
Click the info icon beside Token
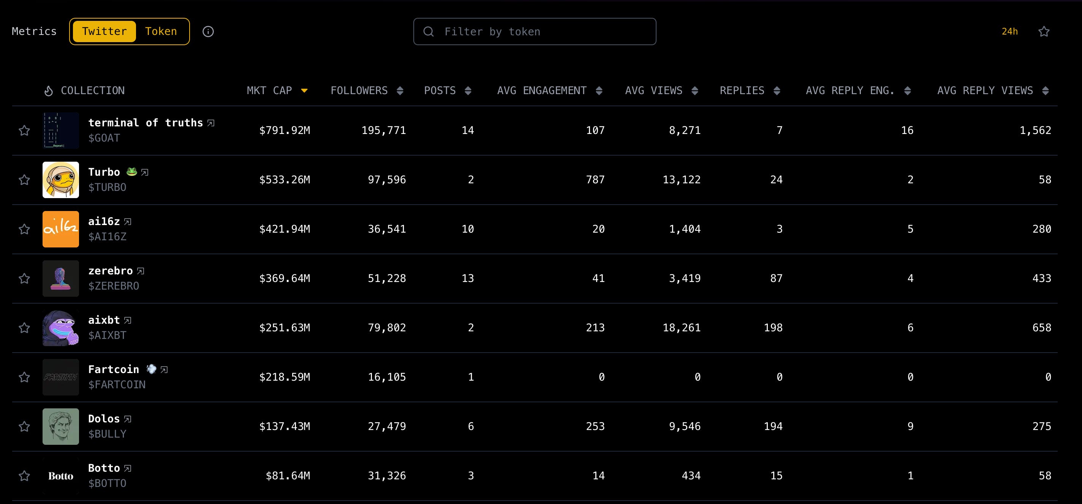tap(208, 31)
